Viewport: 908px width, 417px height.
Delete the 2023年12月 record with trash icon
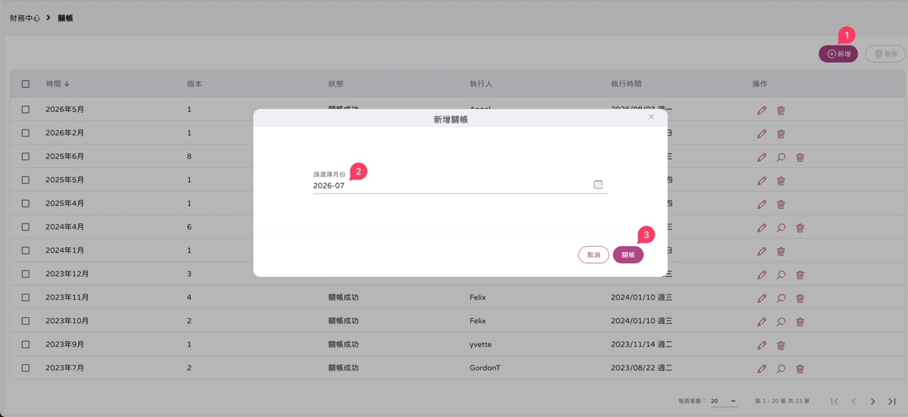800,275
